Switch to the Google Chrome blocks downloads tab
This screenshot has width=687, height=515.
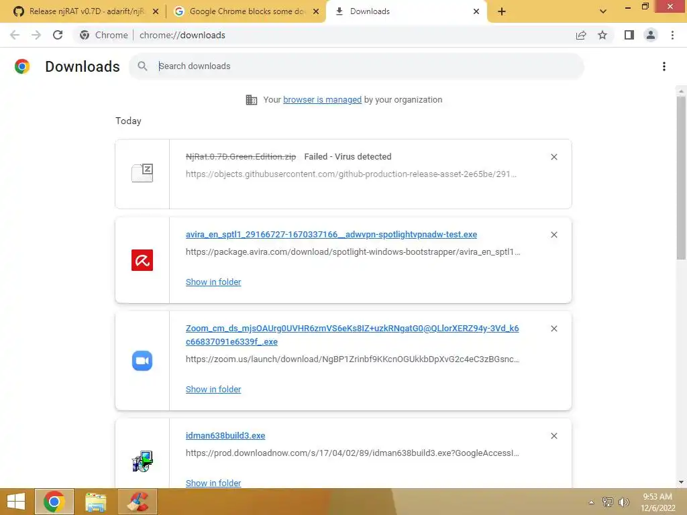[x=246, y=11]
